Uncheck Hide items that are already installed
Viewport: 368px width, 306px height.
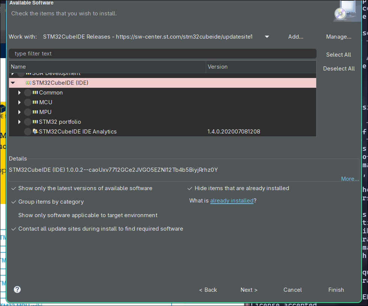click(x=190, y=188)
